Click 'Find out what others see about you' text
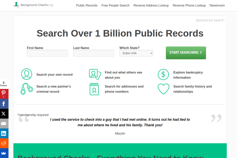The image size is (237, 158). (124, 75)
